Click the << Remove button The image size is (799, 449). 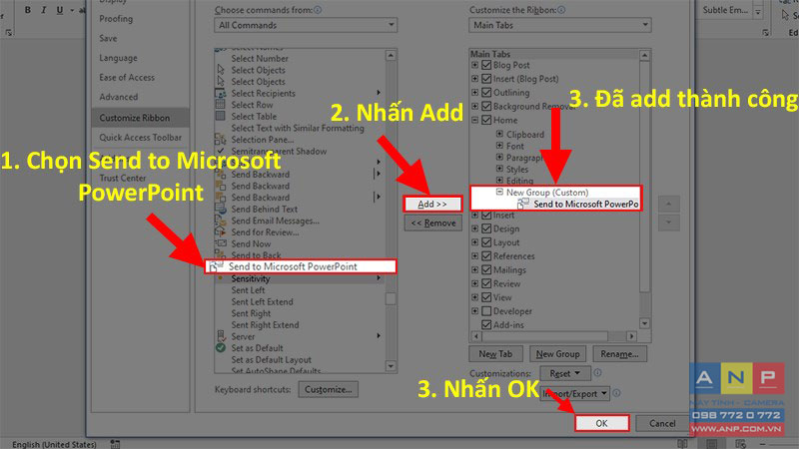[433, 223]
